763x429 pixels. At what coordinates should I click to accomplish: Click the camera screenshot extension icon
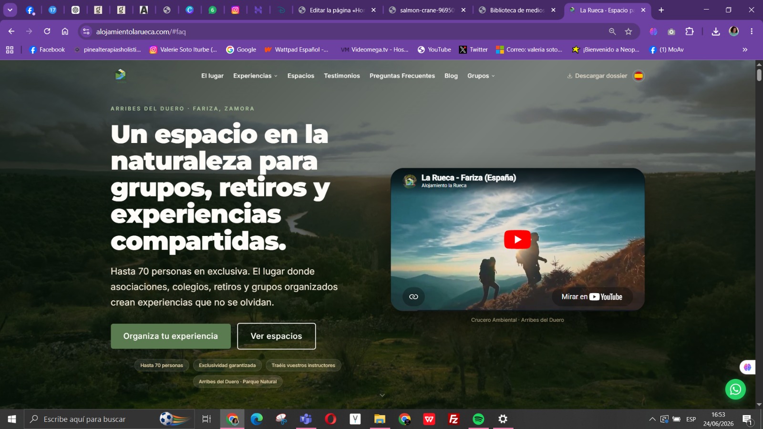[671, 31]
